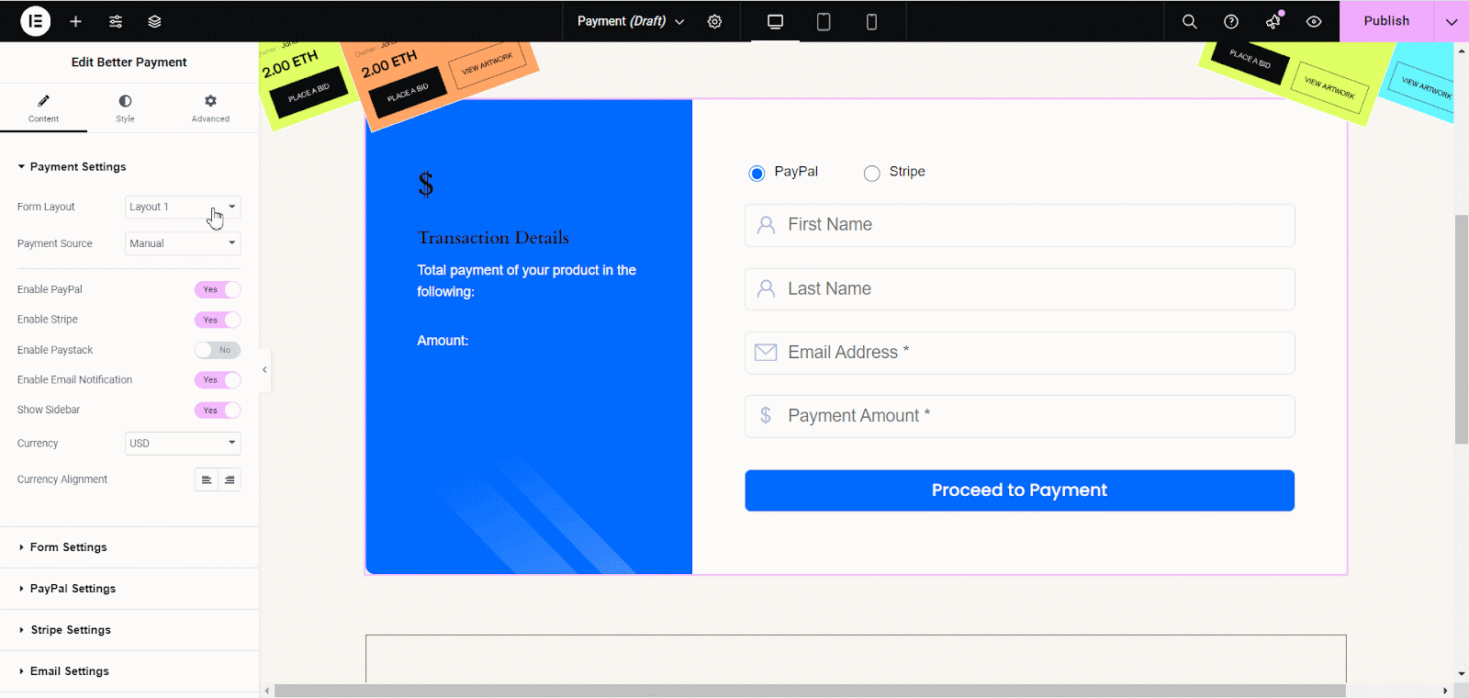Select the PayPal radio button
This screenshot has height=698, width=1469.
757,173
